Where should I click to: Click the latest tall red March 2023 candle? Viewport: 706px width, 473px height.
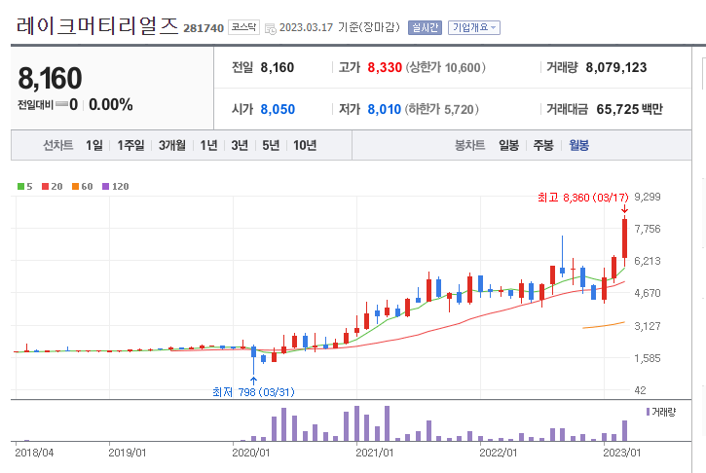tap(624, 238)
